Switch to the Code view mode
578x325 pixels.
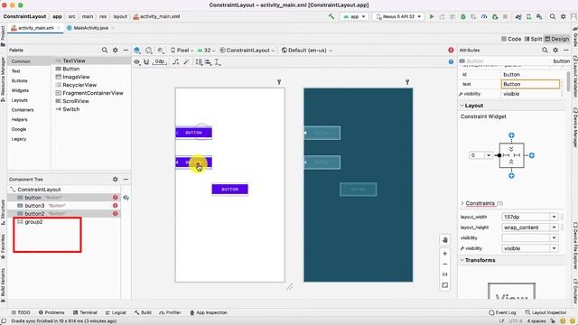tap(511, 39)
